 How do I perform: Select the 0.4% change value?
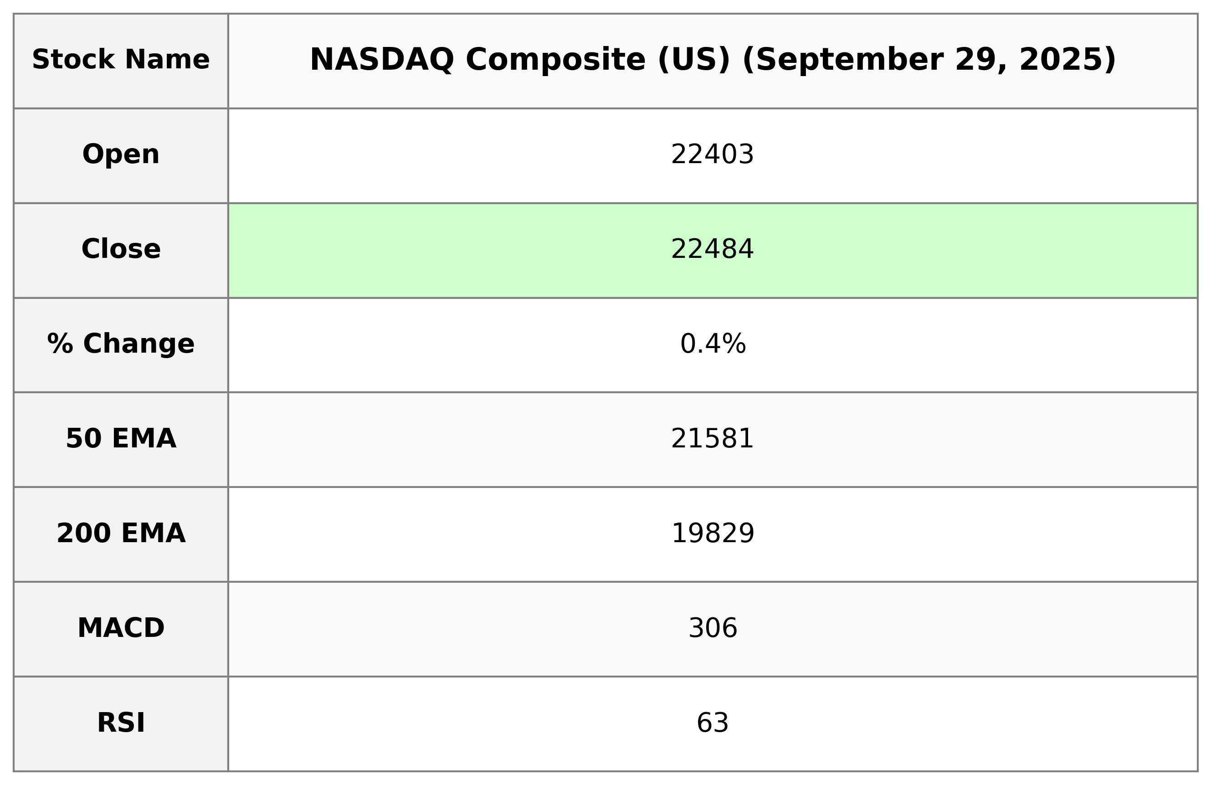coord(713,344)
